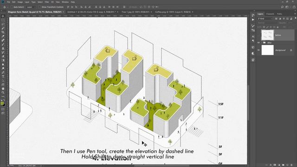Select the Shape tool
This screenshot has width=297, height=167.
click(x=3, y=84)
